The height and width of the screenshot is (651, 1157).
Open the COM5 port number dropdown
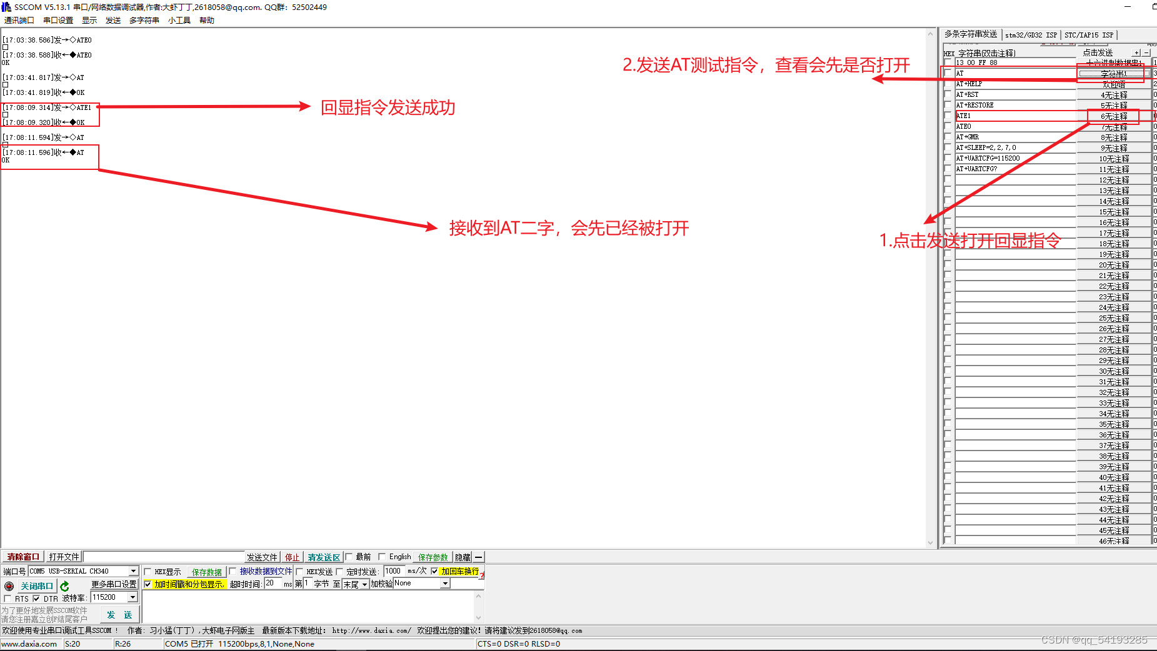pyautogui.click(x=133, y=571)
